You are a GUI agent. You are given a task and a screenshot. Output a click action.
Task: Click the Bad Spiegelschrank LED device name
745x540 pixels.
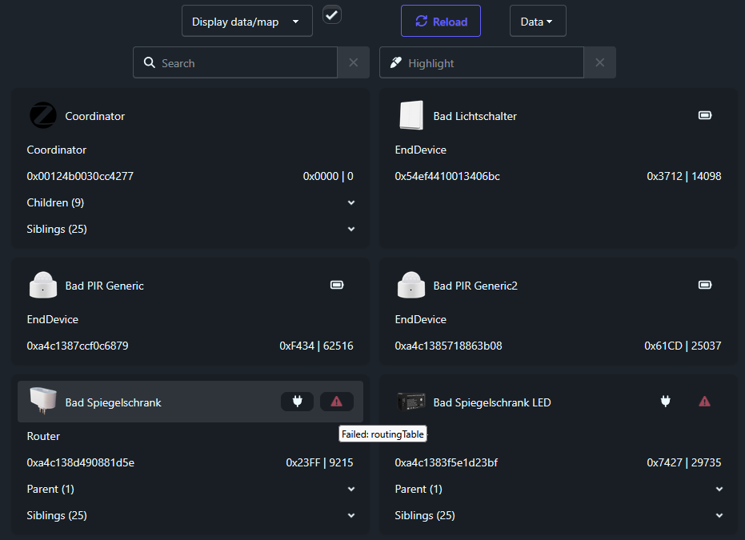click(x=492, y=402)
